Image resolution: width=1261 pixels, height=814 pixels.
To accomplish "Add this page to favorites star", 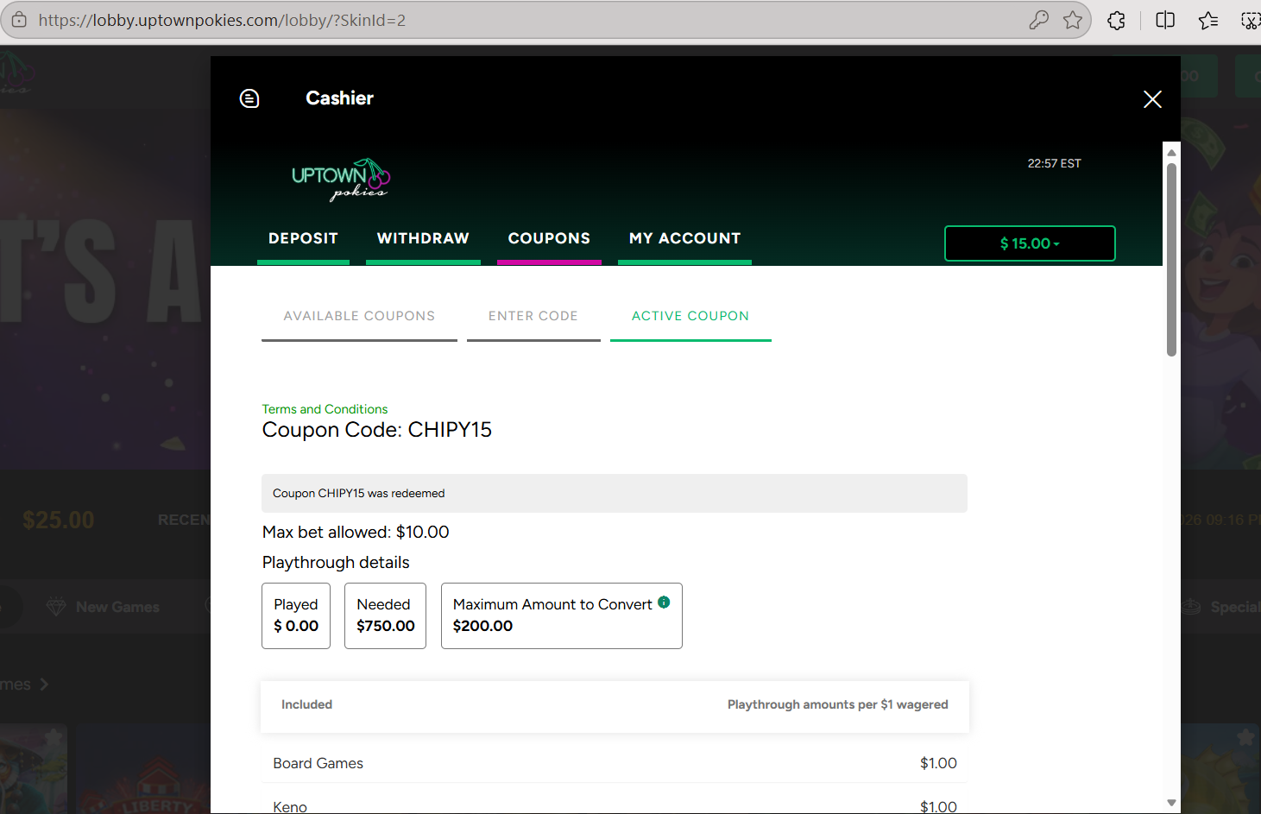I will point(1073,20).
